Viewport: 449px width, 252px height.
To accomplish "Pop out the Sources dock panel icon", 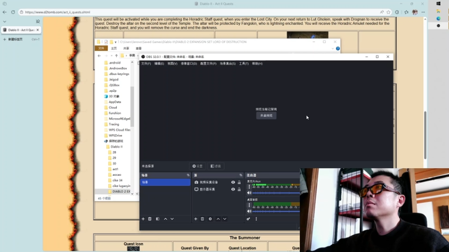I will [241, 175].
